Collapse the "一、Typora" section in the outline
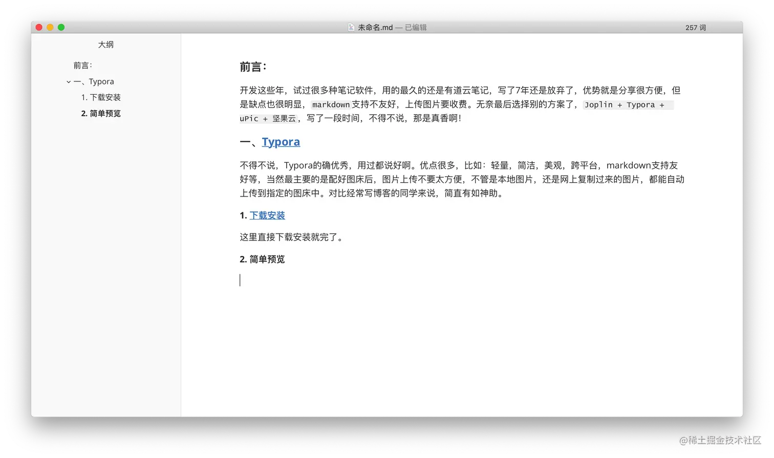Image resolution: width=774 pixels, height=458 pixels. pos(68,81)
